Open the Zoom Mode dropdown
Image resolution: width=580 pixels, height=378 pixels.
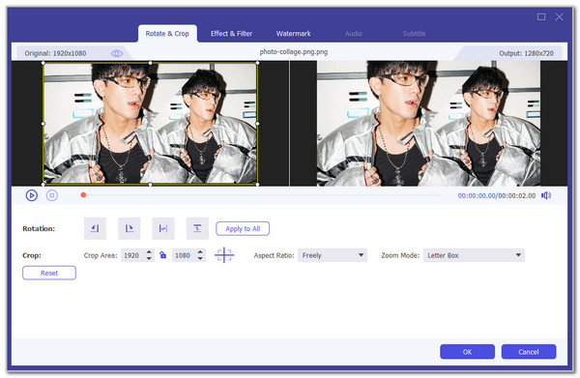click(474, 255)
